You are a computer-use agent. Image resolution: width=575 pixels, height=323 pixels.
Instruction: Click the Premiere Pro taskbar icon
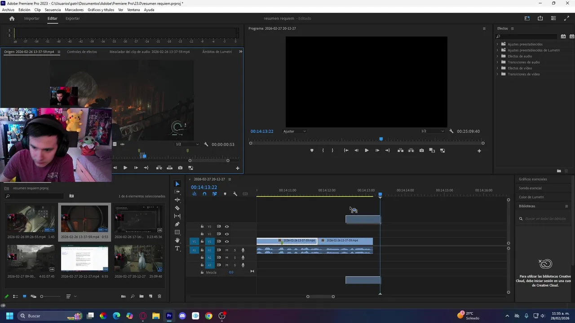tap(169, 316)
